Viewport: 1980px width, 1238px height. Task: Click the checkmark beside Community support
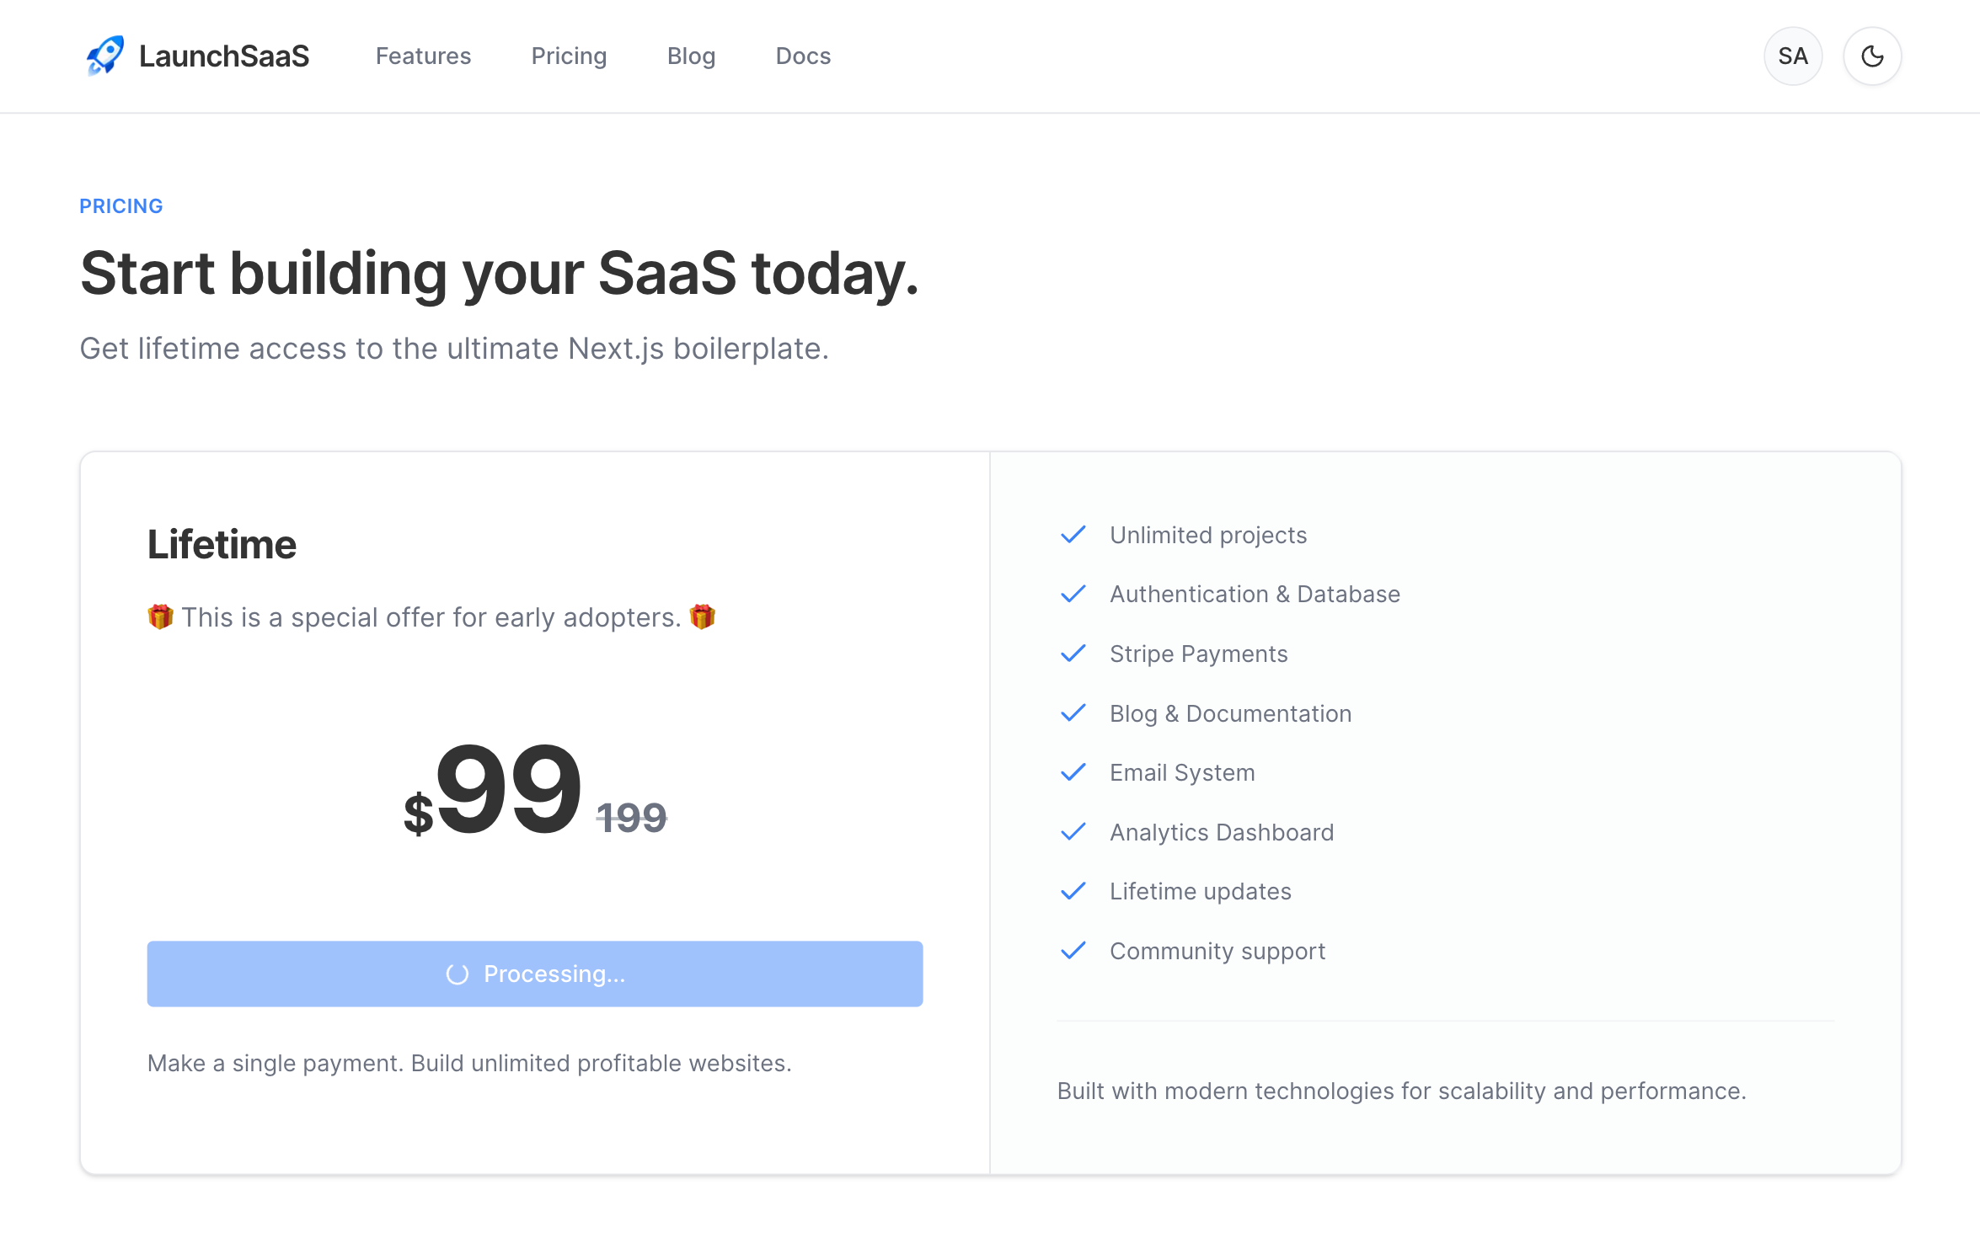1073,951
